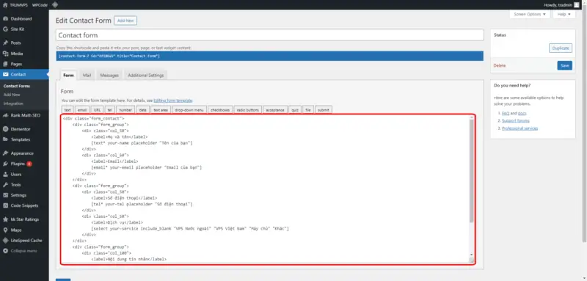Screen dimensions: 587x281
Task: Click the editor scrollbar up arrow
Action: pos(471,118)
